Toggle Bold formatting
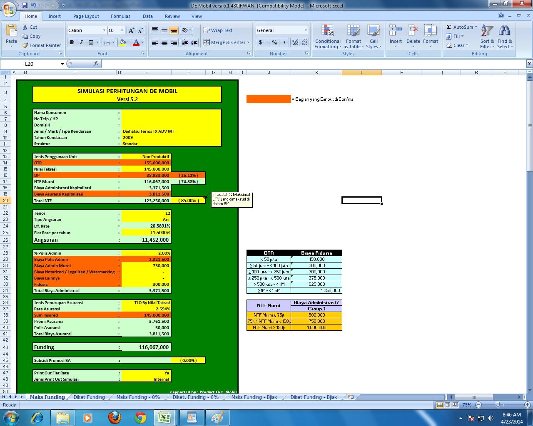The width and height of the screenshot is (533, 426). [72, 42]
